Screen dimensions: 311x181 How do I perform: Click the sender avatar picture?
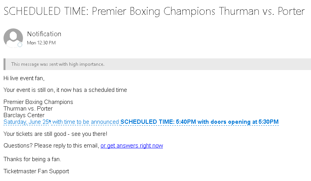(13, 38)
